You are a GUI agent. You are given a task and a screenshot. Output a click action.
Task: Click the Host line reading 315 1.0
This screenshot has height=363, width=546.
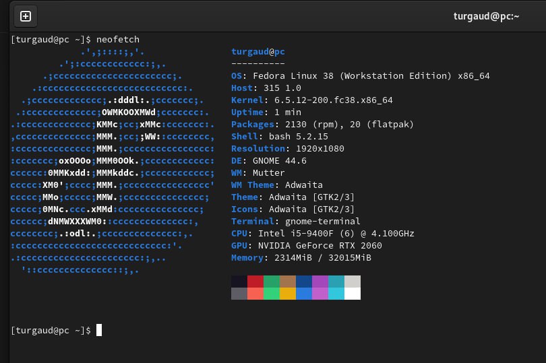[x=266, y=88]
